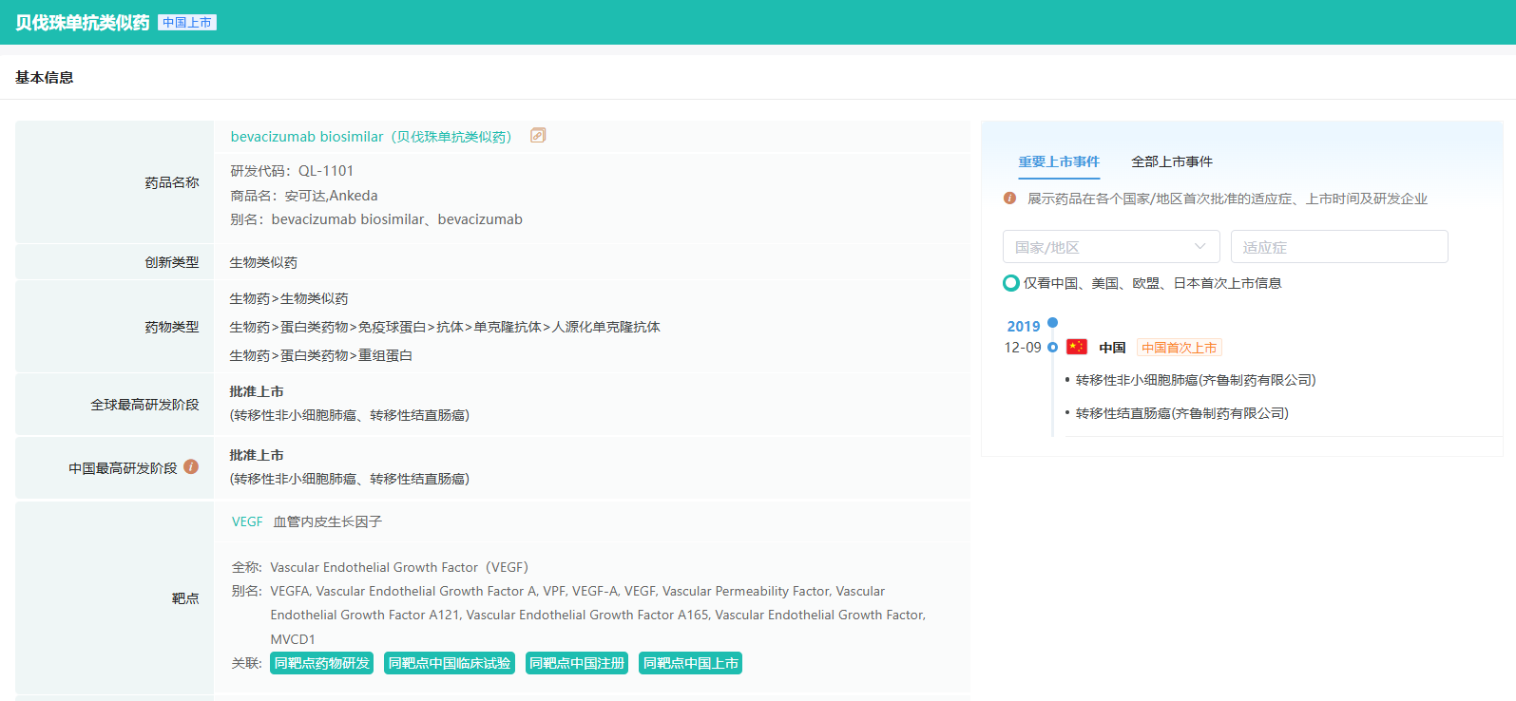Click the 12-09 timeline marker circle
Viewport: 1516px width, 701px height.
(x=1052, y=348)
